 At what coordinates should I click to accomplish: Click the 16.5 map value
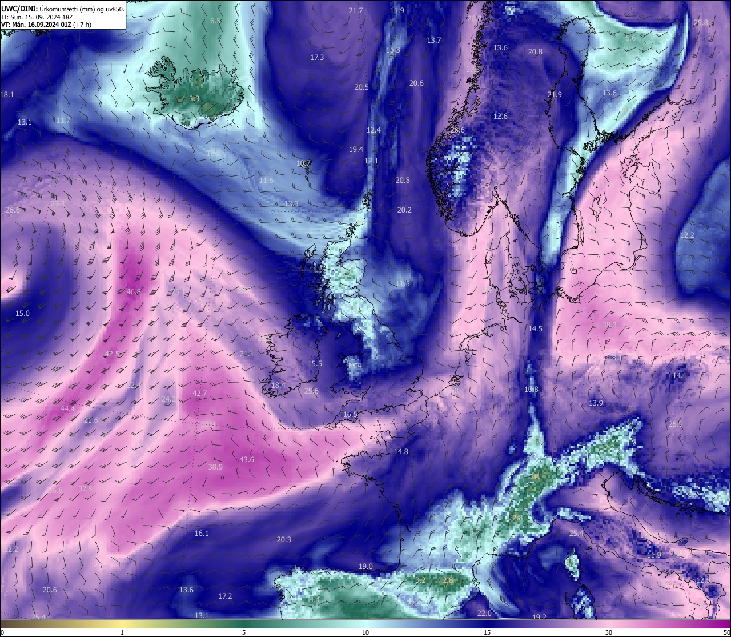tap(350, 414)
